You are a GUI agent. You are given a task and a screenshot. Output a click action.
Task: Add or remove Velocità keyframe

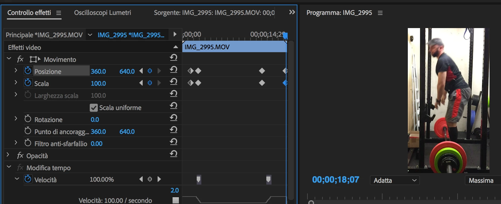[x=150, y=179]
